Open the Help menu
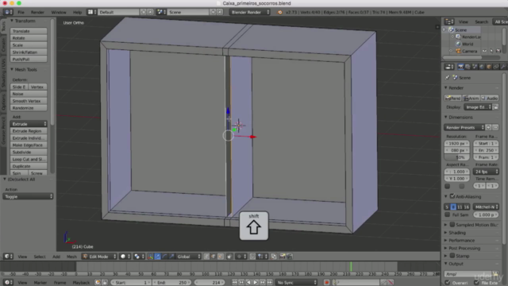Screen dimensions: 508x286 pyautogui.click(x=77, y=12)
